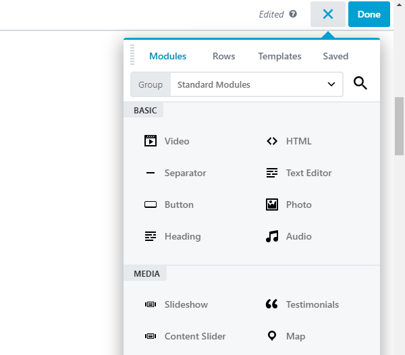The width and height of the screenshot is (405, 355).
Task: Choose the Testimonials quote icon
Action: click(272, 304)
